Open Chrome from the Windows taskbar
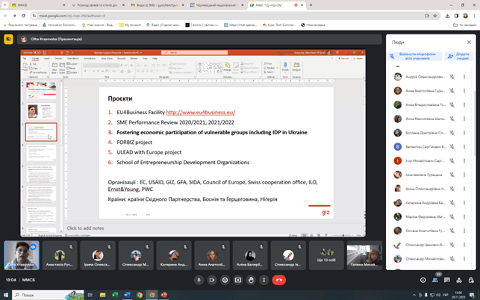Screen dimensions: 480x300 pos(140,295)
